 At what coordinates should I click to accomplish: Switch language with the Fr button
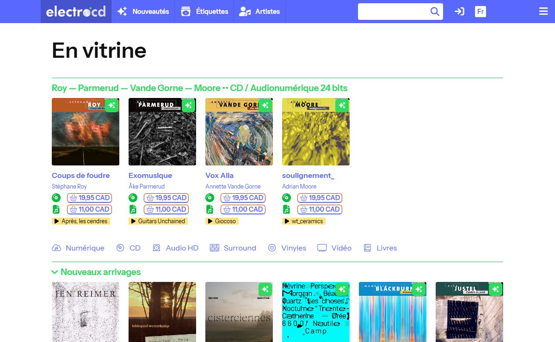481,12
